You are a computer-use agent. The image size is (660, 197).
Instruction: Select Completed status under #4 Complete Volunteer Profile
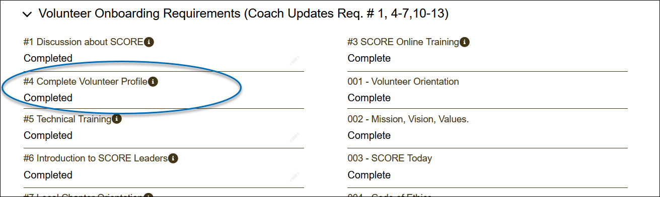48,98
